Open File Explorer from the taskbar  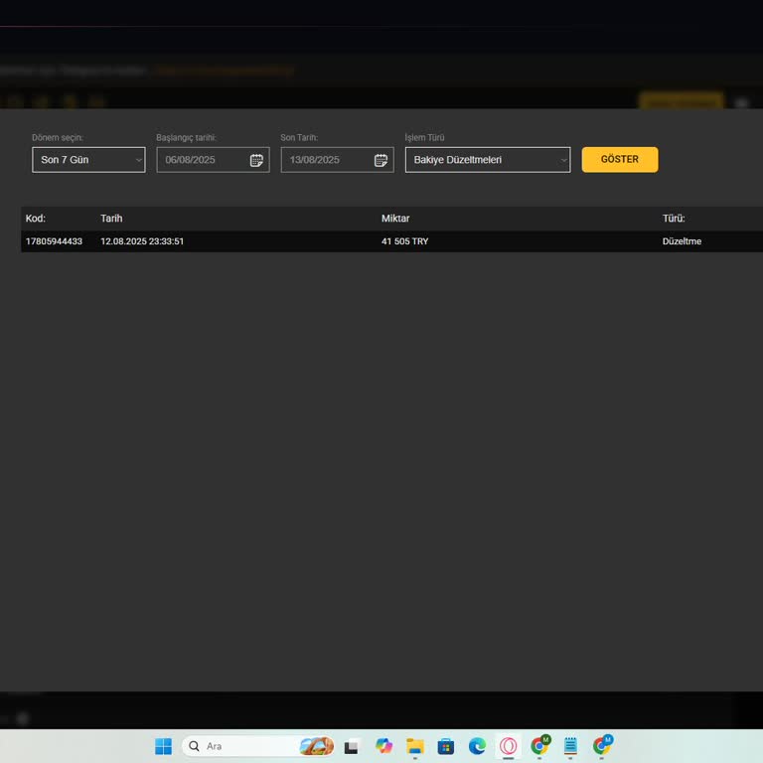[x=415, y=746]
